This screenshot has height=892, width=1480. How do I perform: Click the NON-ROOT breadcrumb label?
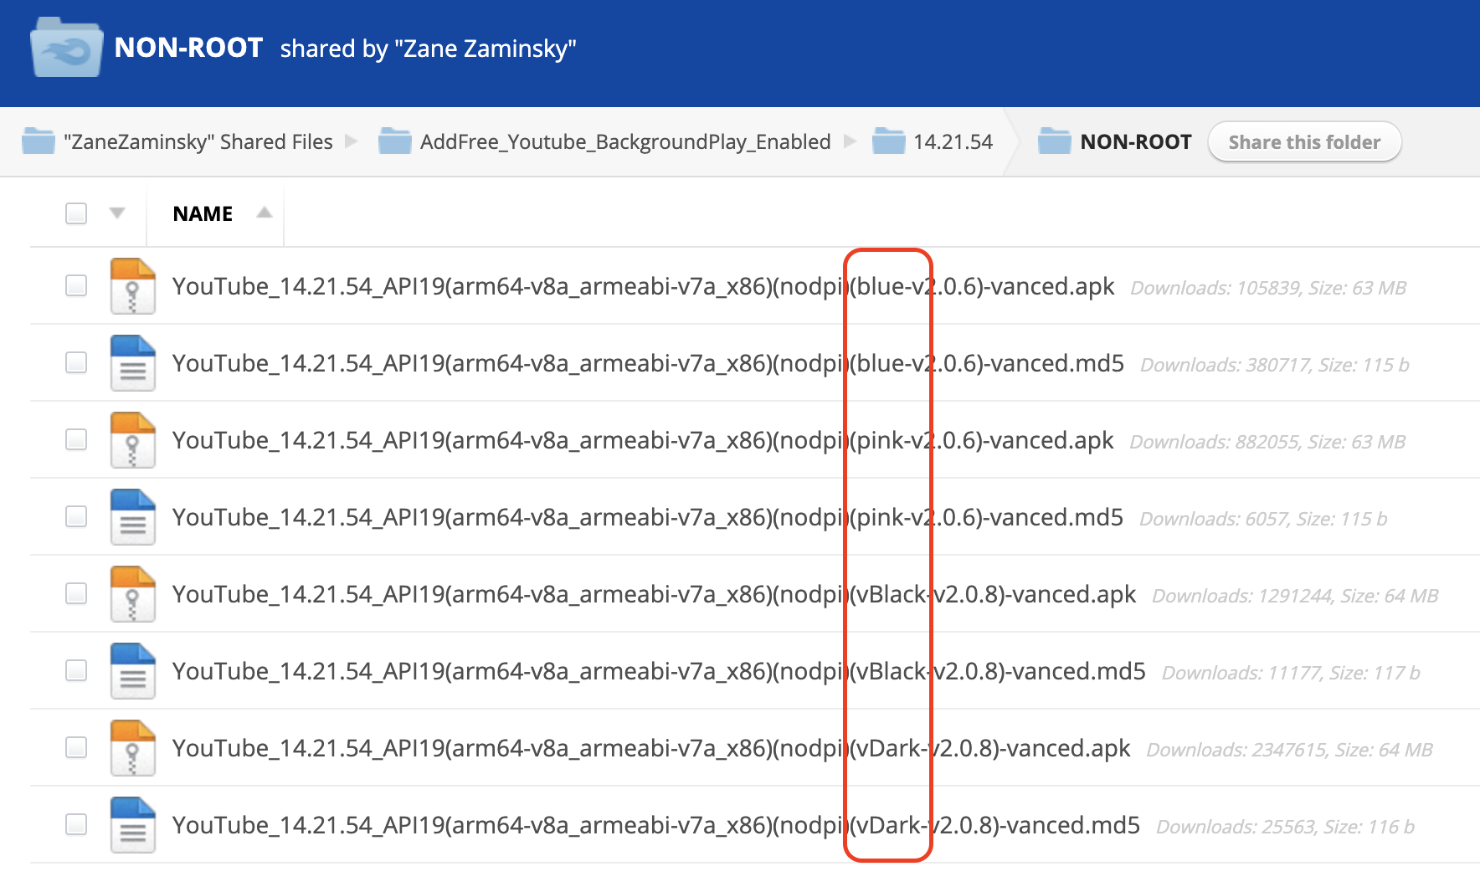(1135, 141)
